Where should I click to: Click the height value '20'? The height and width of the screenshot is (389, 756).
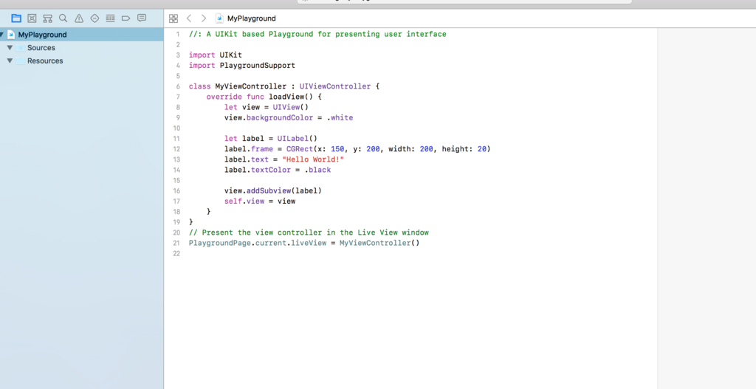pos(482,149)
